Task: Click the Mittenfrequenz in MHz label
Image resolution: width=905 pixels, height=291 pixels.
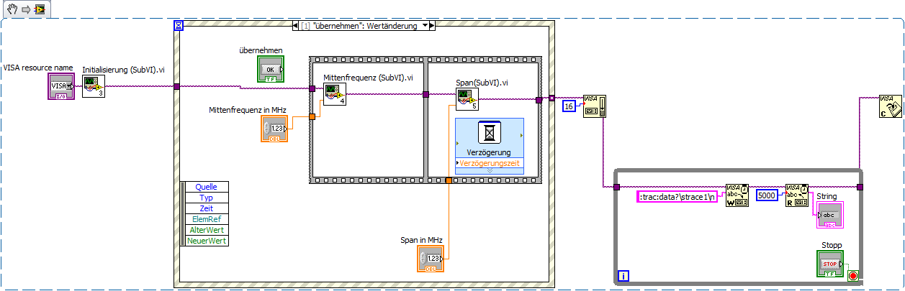Action: (x=248, y=110)
